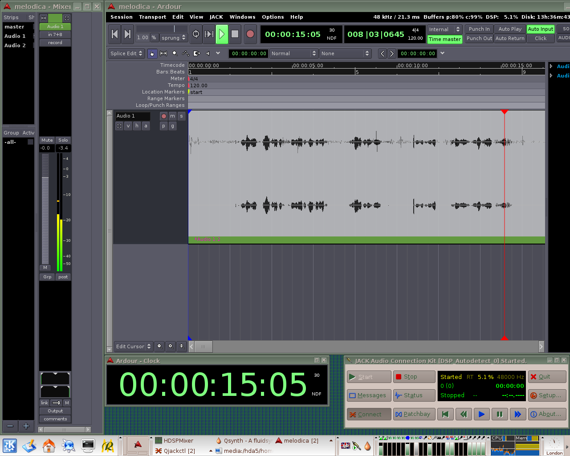
Task: Toggle Mute in mixer strip
Action: [x=47, y=140]
